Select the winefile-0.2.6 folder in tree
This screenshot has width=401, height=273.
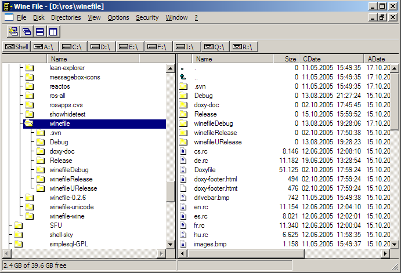(67, 198)
